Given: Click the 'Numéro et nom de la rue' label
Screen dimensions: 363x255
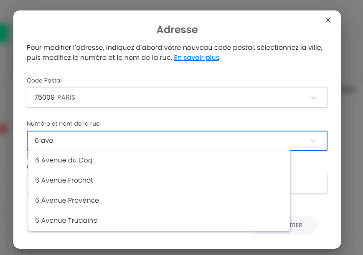Looking at the screenshot, I should click(63, 124).
